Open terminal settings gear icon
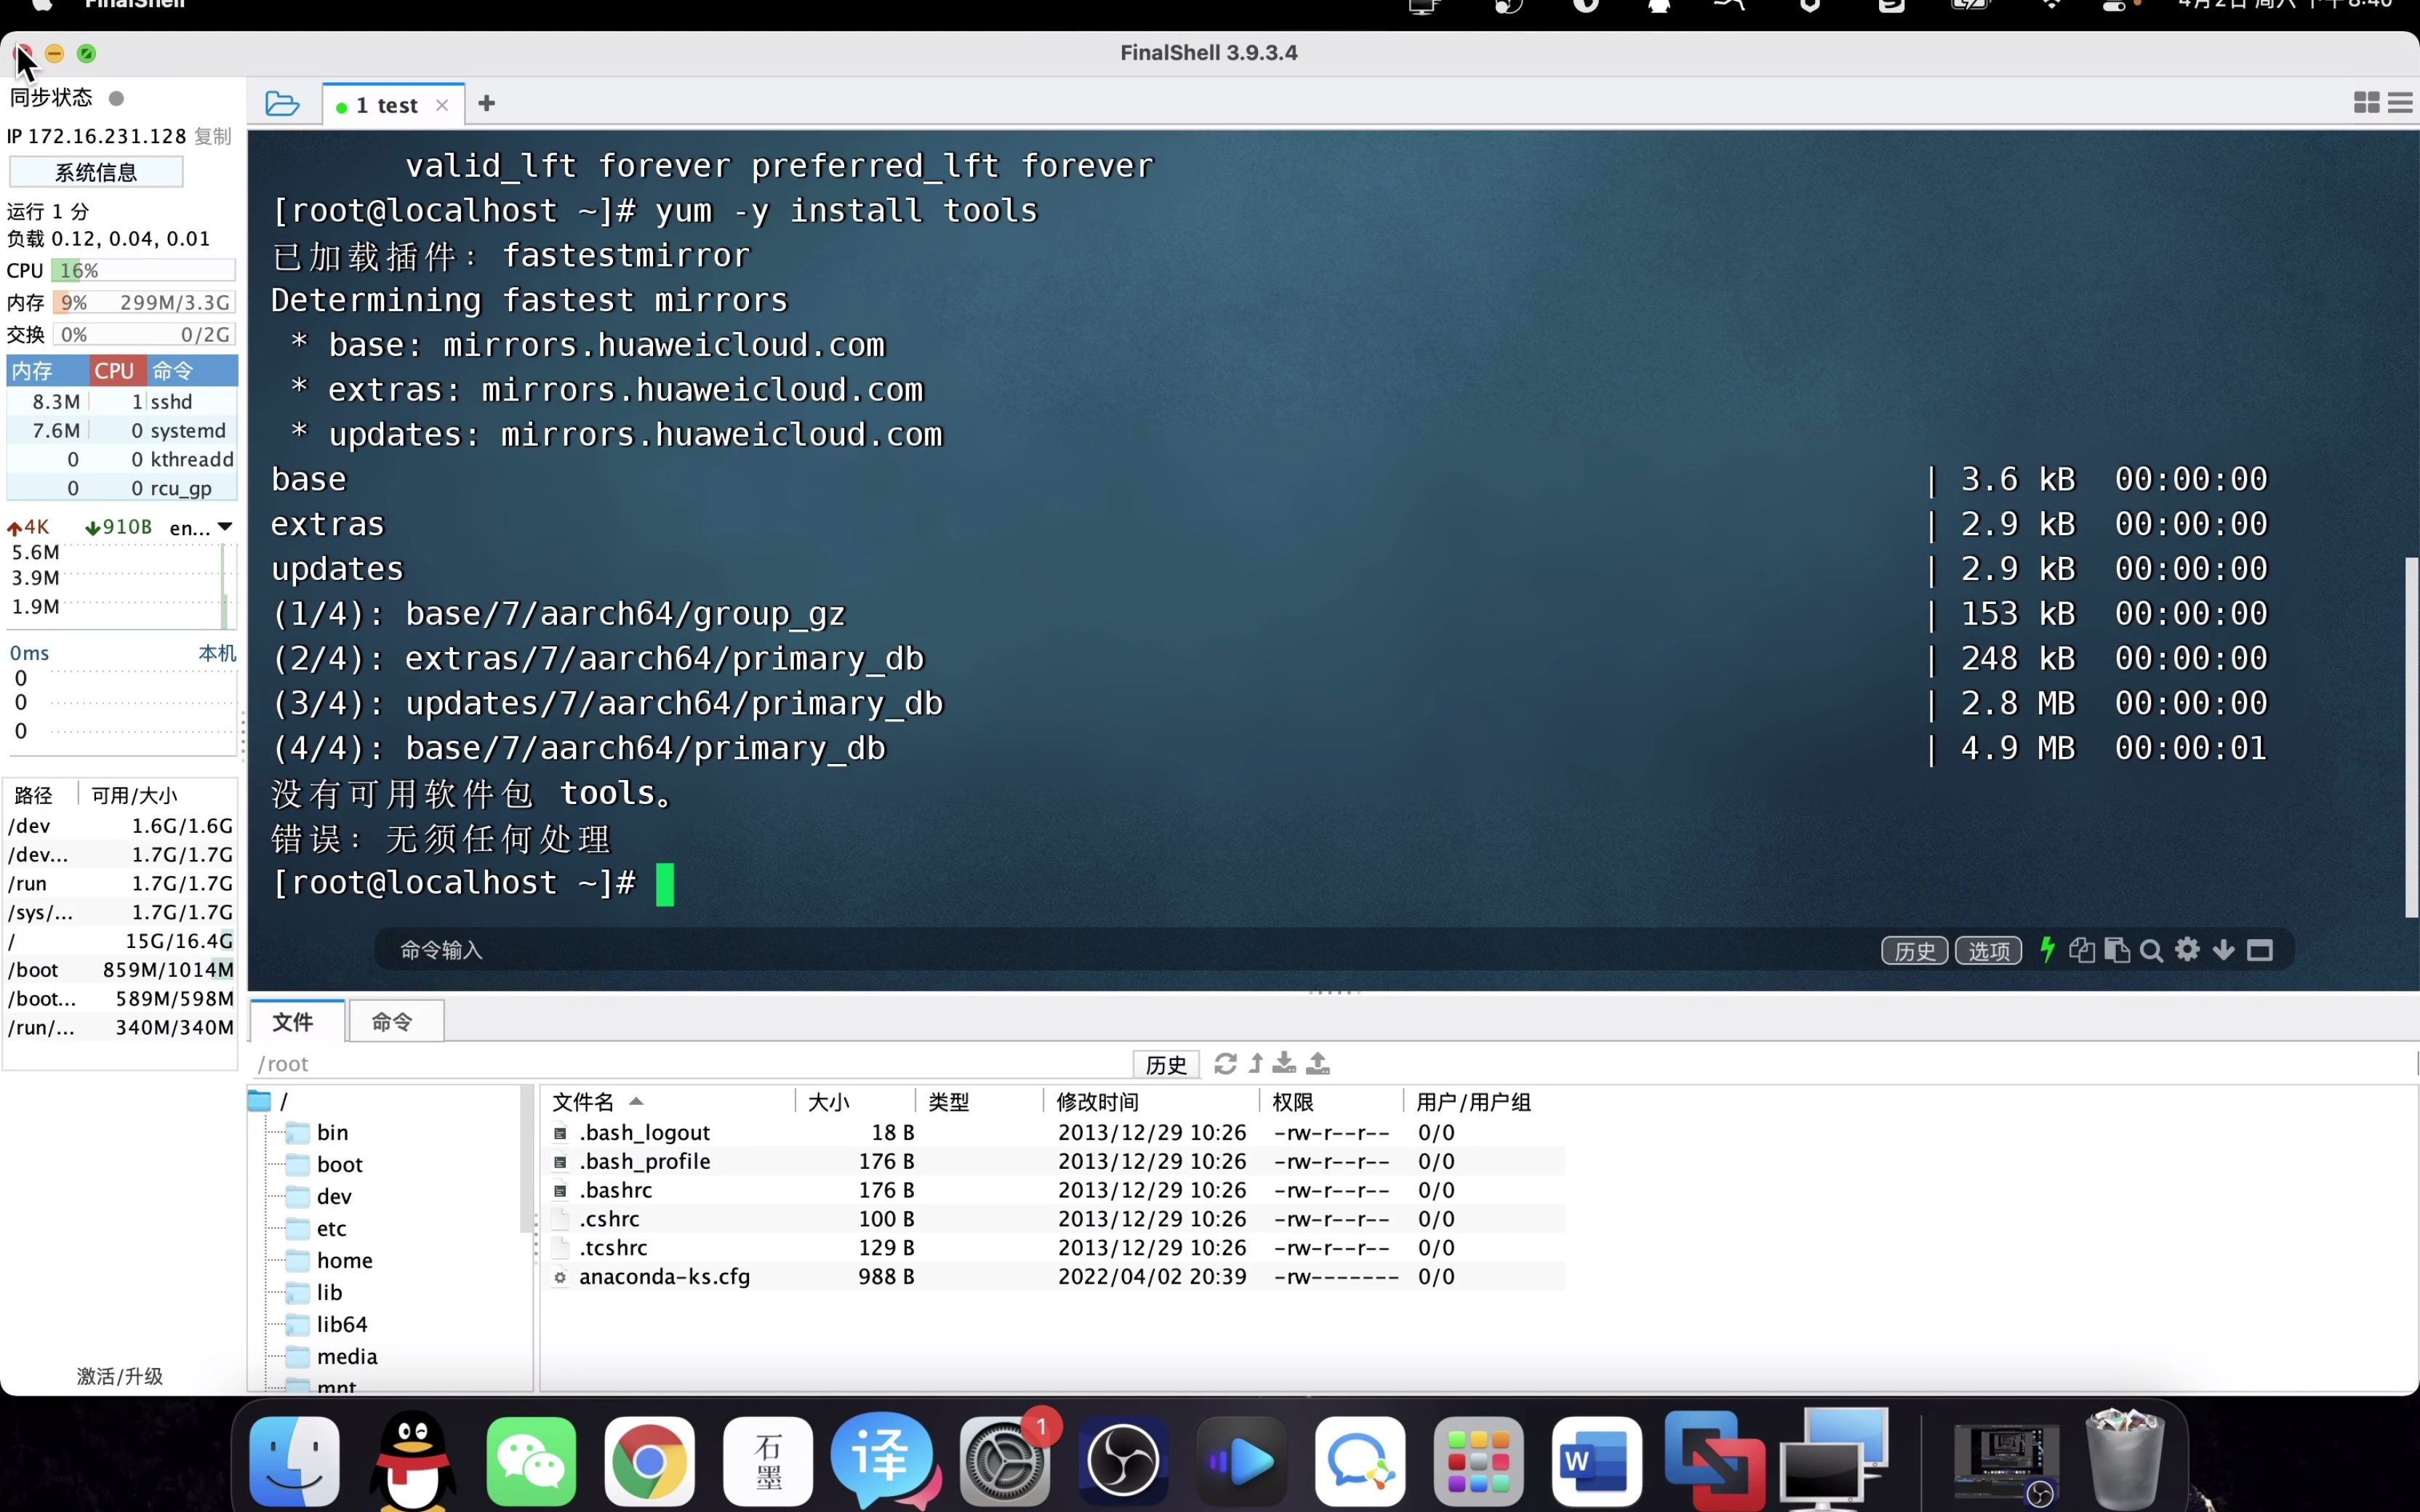2420x1512 pixels. click(2188, 950)
